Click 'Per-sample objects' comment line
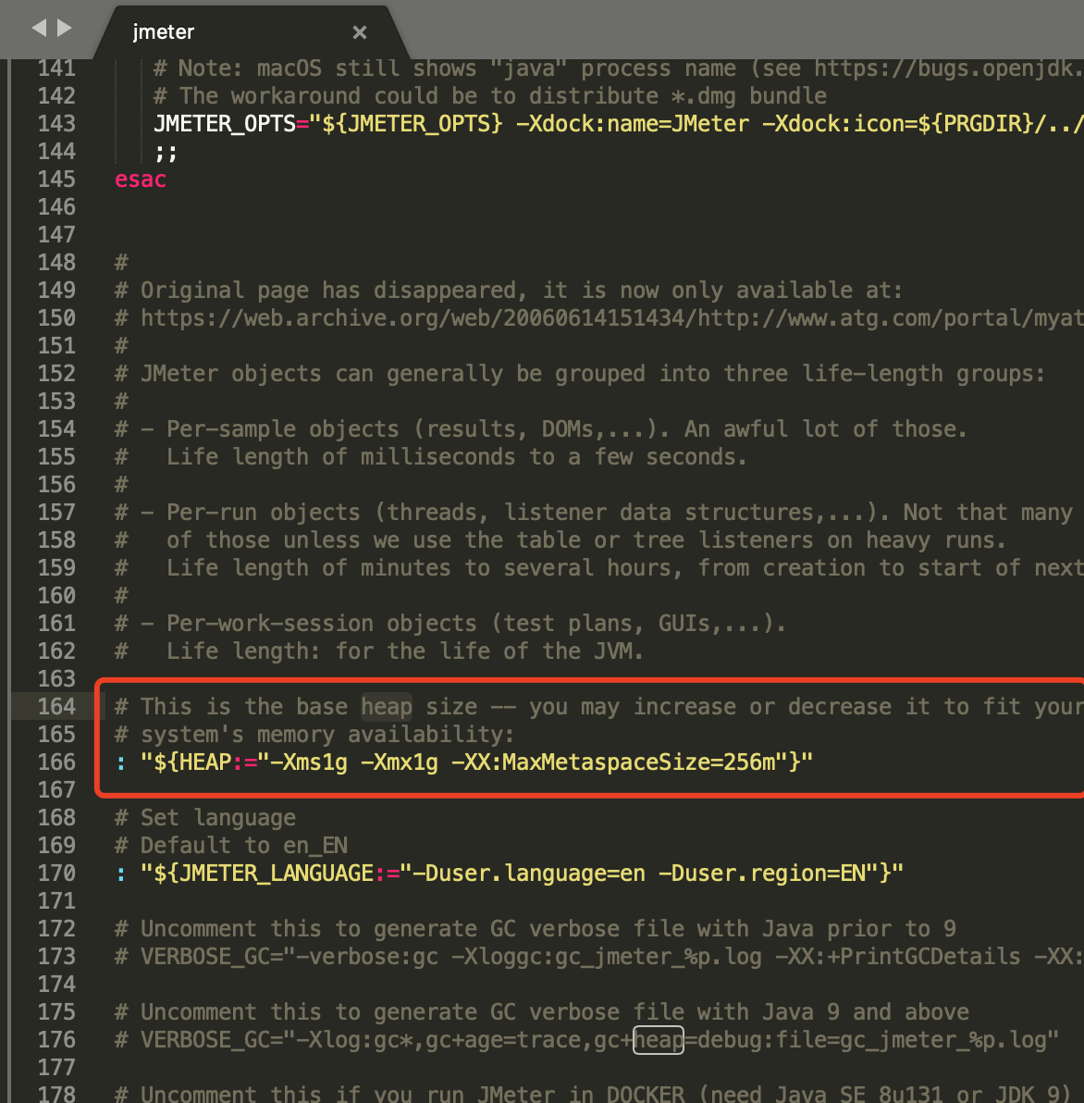This screenshot has height=1103, width=1084. coord(541,429)
